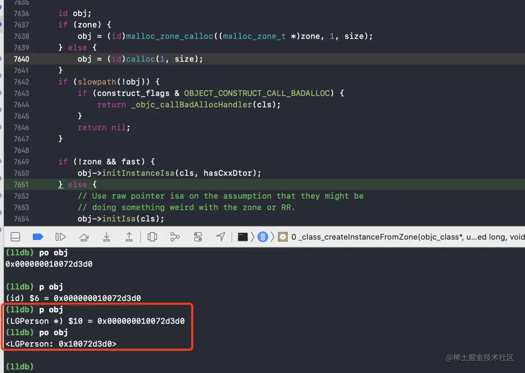Image resolution: width=525 pixels, height=373 pixels.
Task: Click the last empty (lldb) prompt
Action: point(19,367)
